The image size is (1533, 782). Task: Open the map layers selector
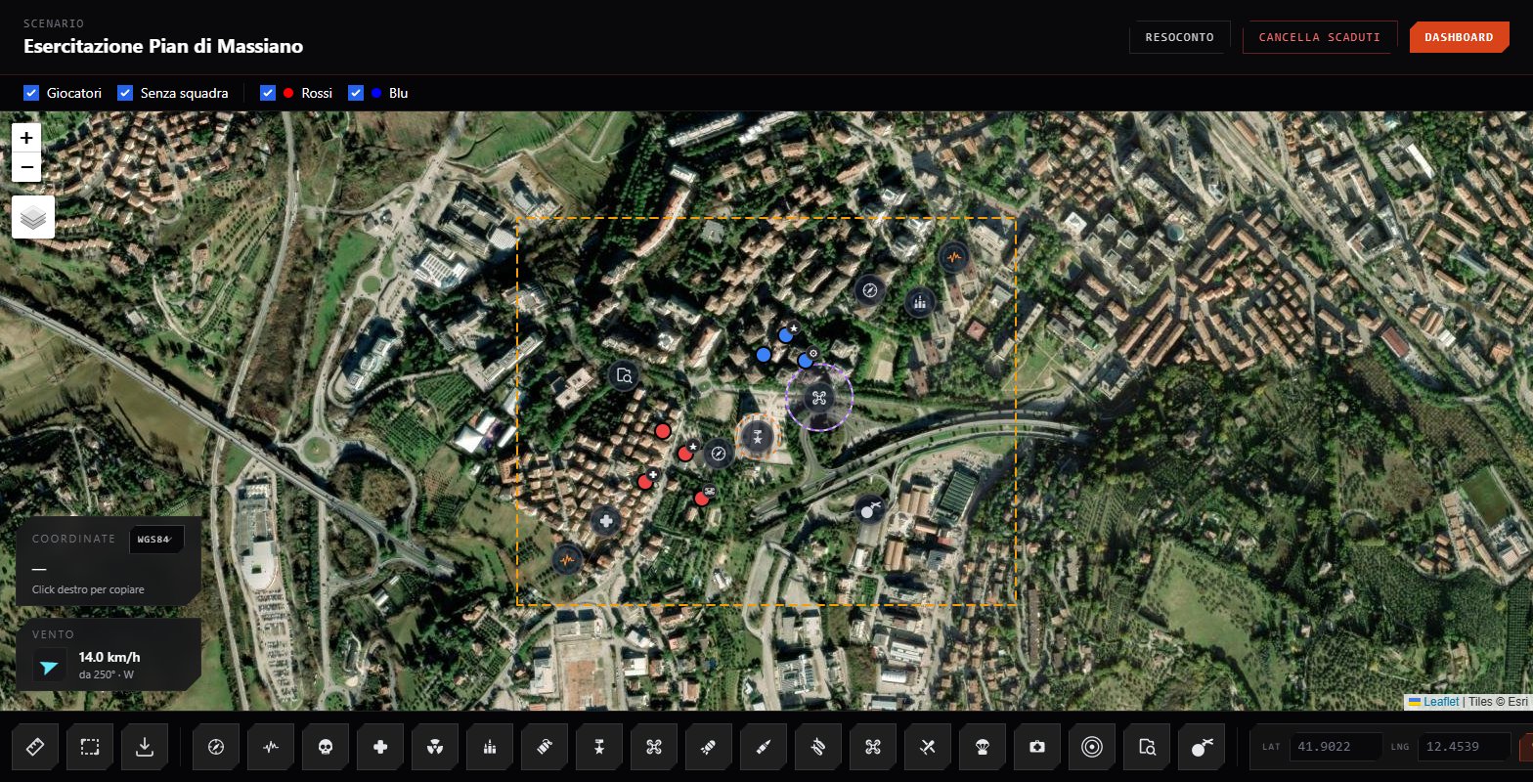33,217
